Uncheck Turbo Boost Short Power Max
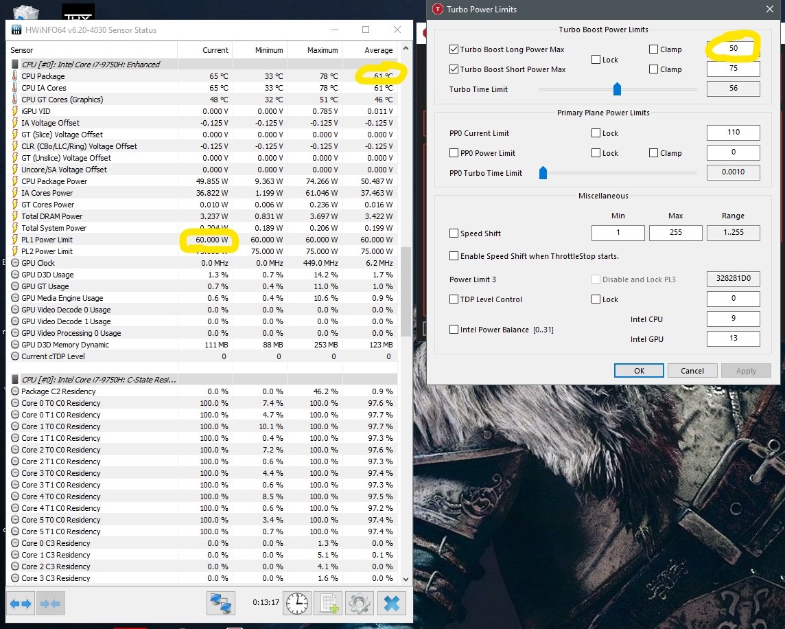This screenshot has height=629, width=785. (x=454, y=69)
